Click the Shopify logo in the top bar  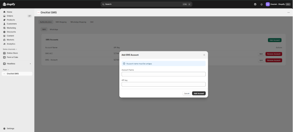pos(9,4)
